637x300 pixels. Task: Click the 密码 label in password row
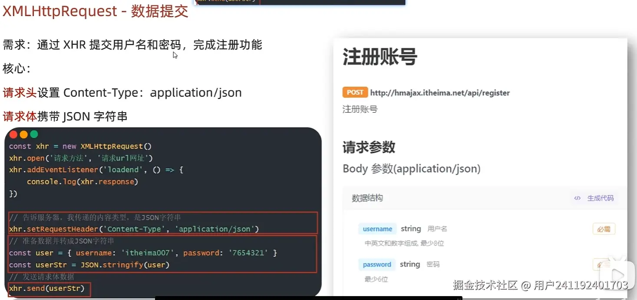click(x=433, y=264)
